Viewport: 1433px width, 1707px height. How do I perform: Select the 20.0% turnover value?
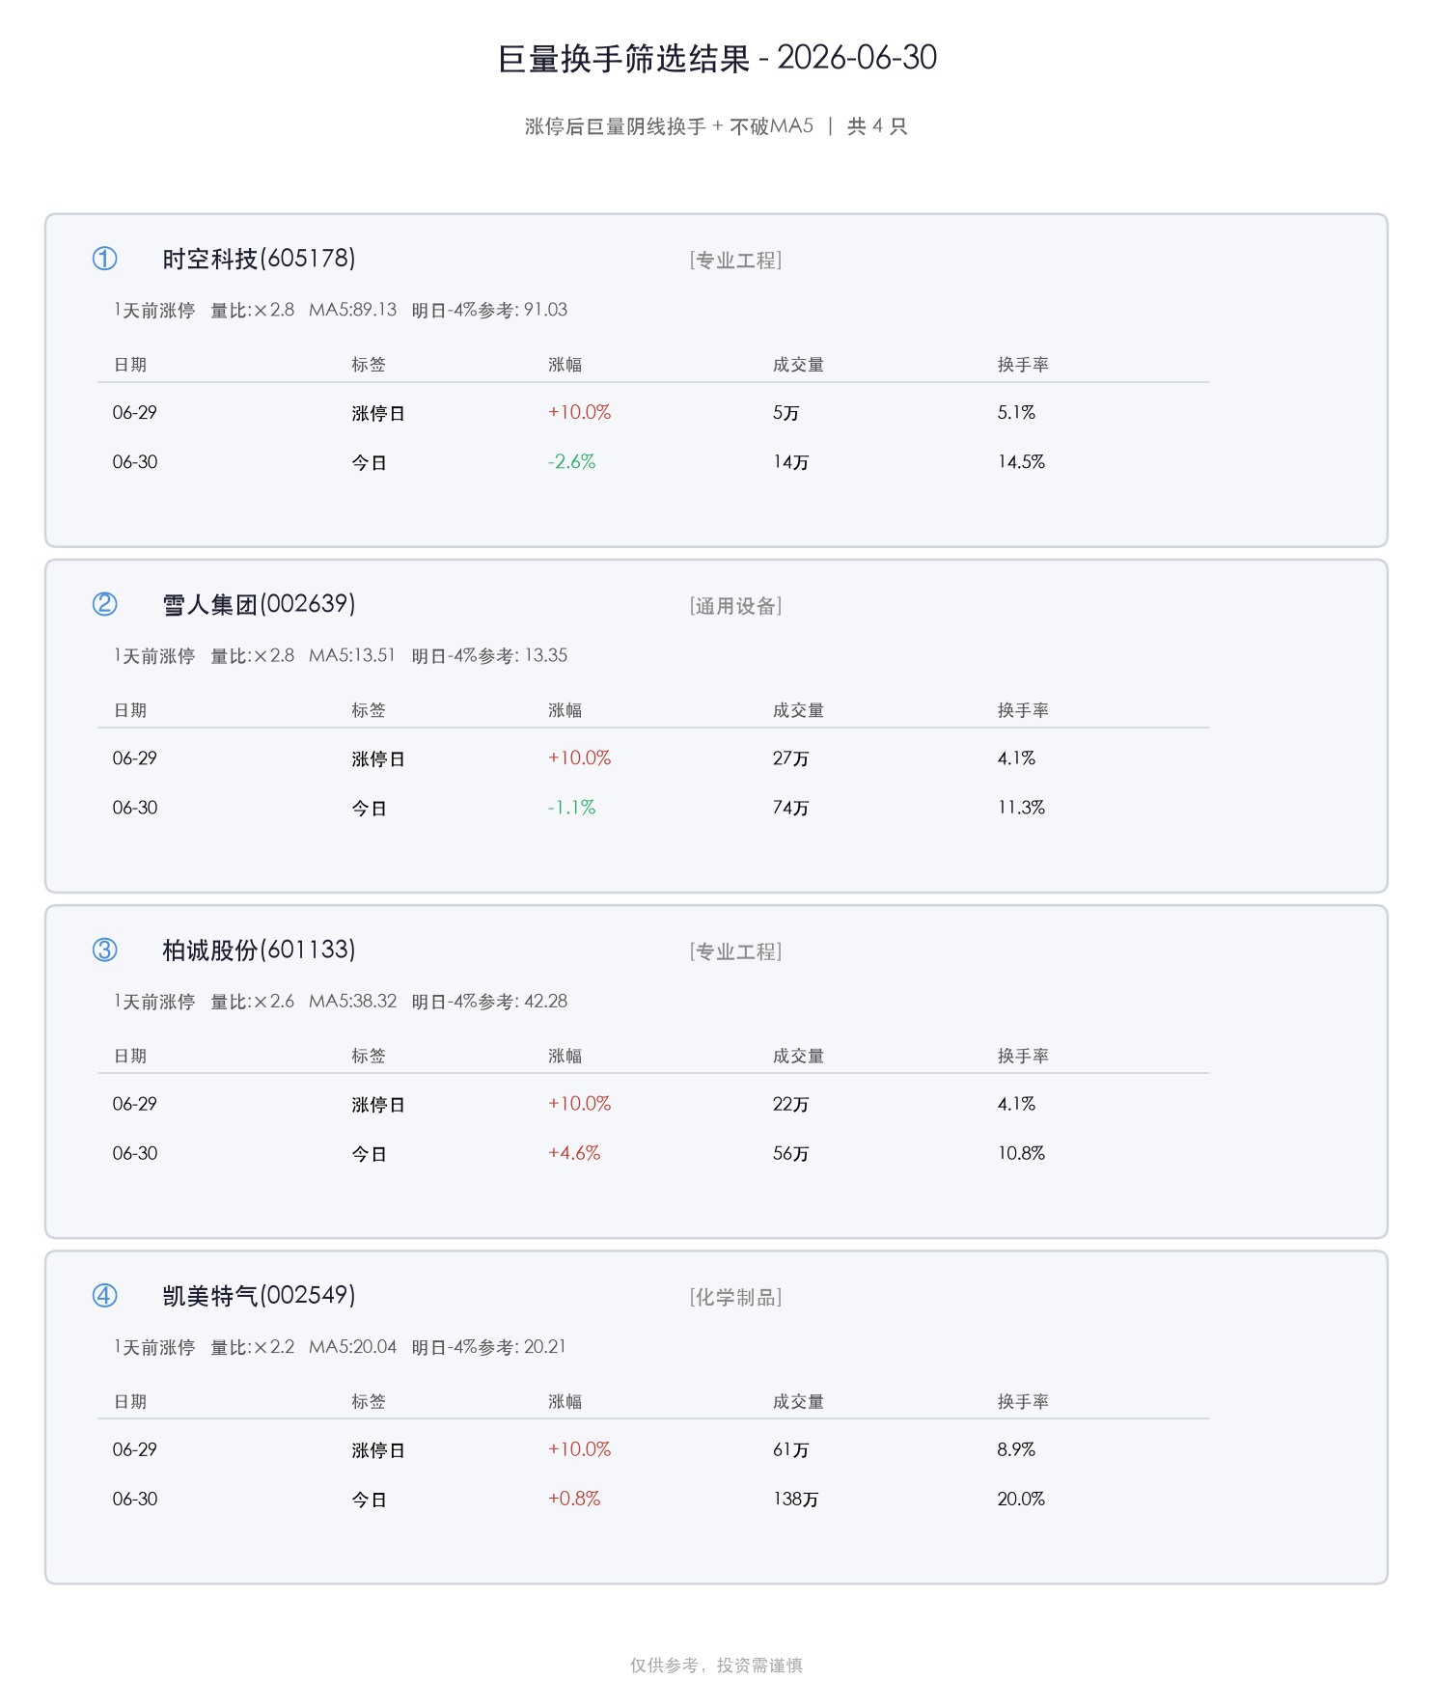pyautogui.click(x=1021, y=1499)
